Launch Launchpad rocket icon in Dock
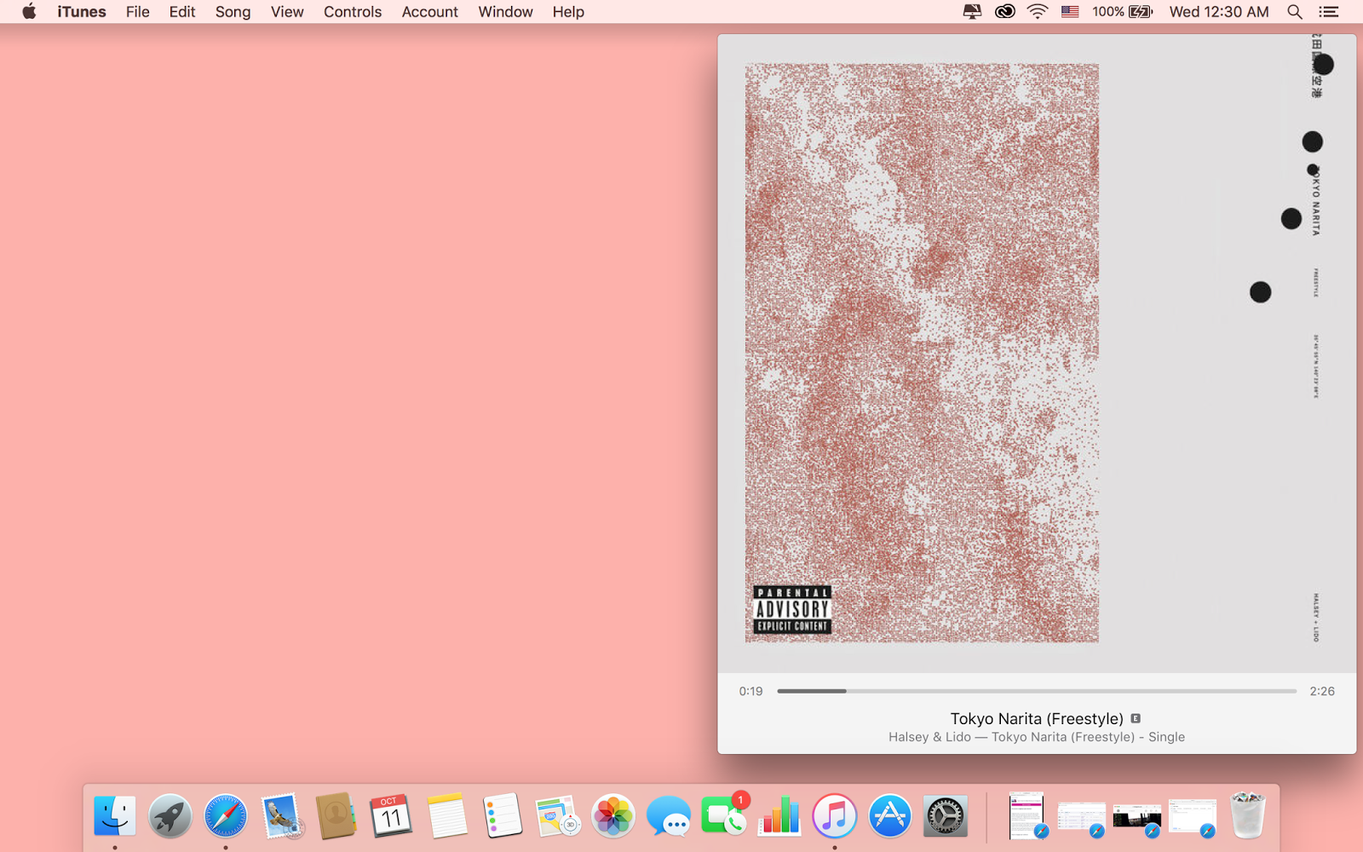 coord(170,816)
